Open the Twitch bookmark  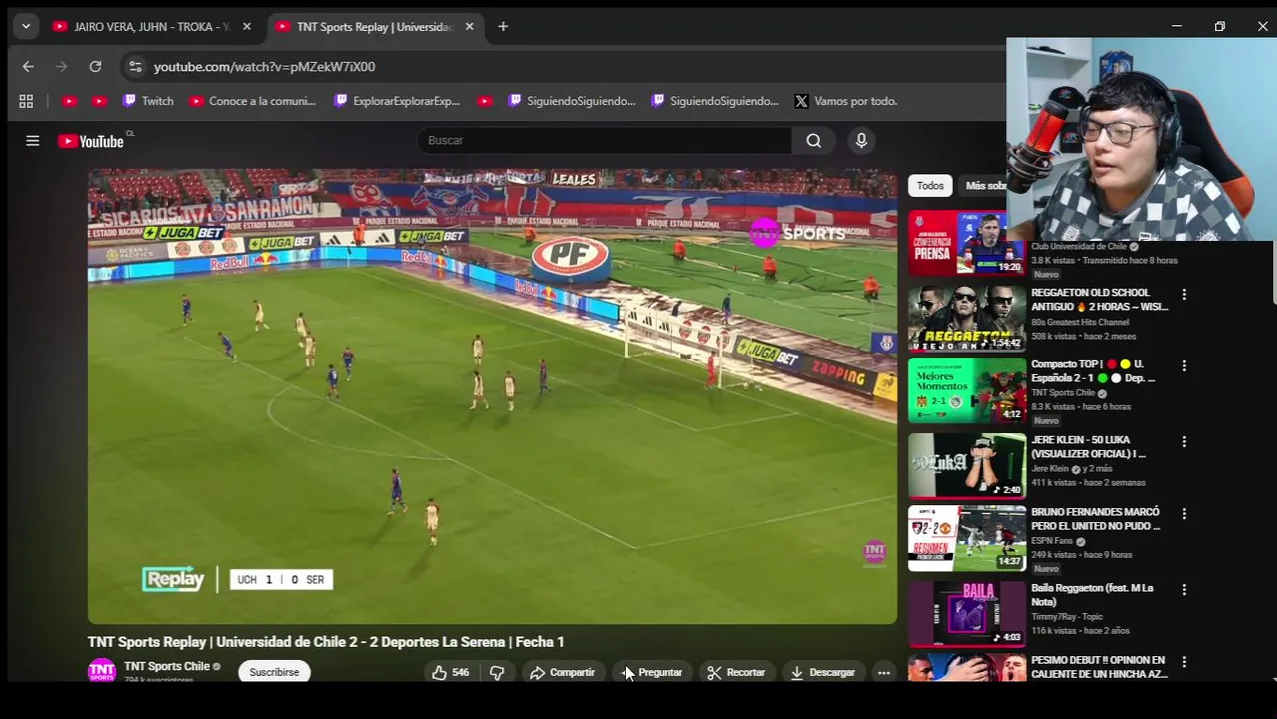click(x=148, y=101)
